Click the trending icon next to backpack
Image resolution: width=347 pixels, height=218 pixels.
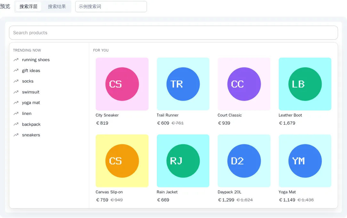[16, 124]
